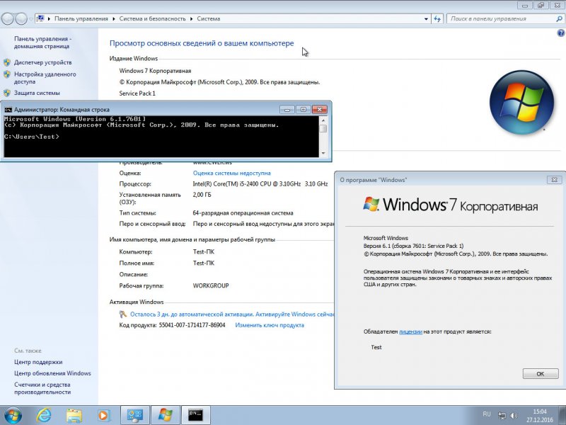Click 'Изменить ключ продукта' link
Image resolution: width=566 pixels, height=425 pixels.
270,325
